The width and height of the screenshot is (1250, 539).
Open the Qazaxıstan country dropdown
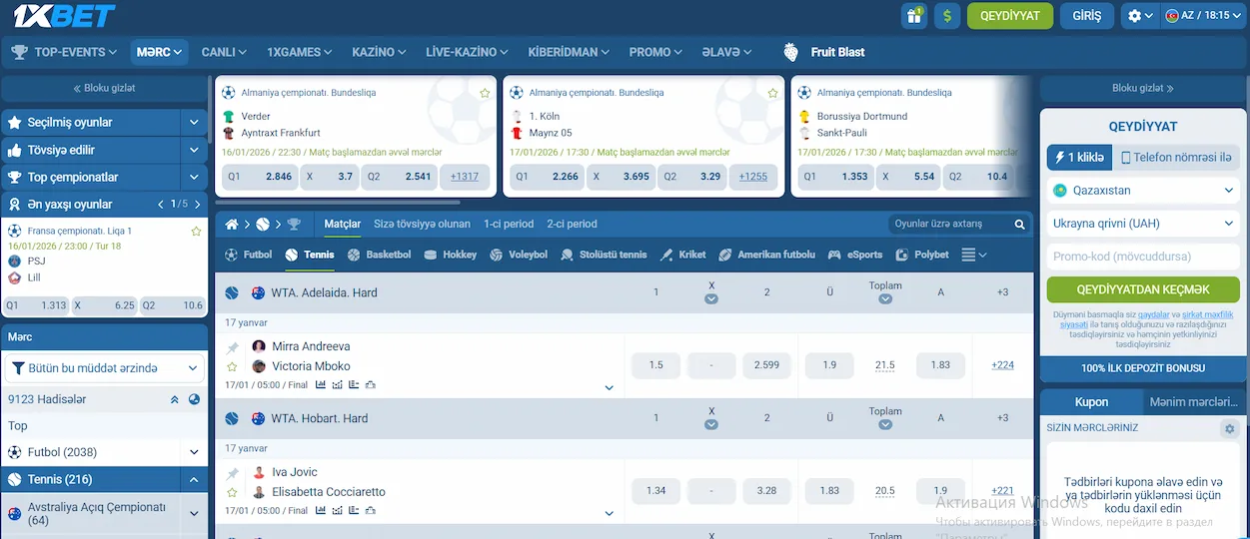click(x=1143, y=191)
